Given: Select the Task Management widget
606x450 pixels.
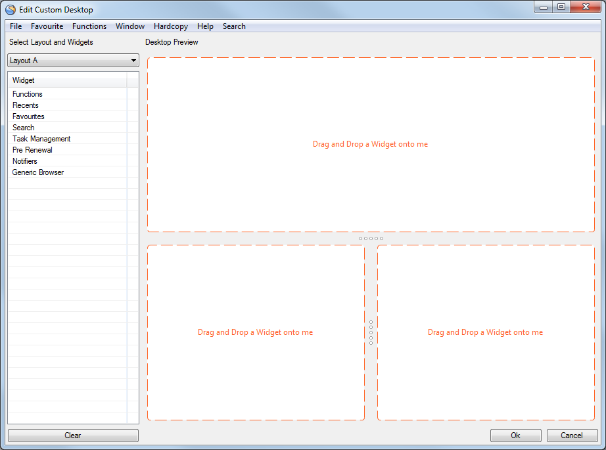Looking at the screenshot, I should click(41, 139).
